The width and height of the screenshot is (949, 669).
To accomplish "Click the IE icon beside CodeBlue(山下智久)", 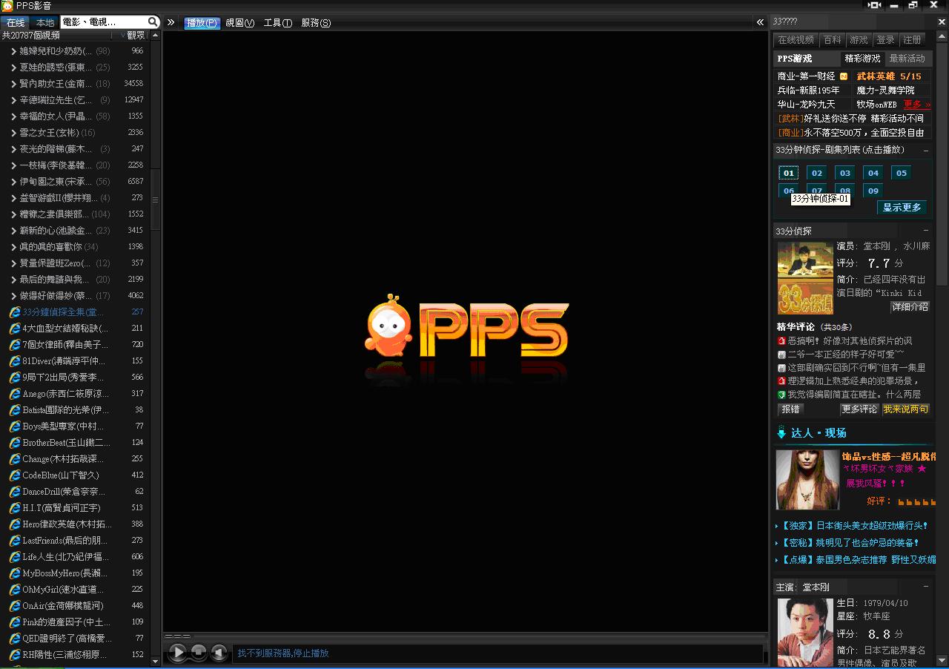I will pyautogui.click(x=15, y=475).
